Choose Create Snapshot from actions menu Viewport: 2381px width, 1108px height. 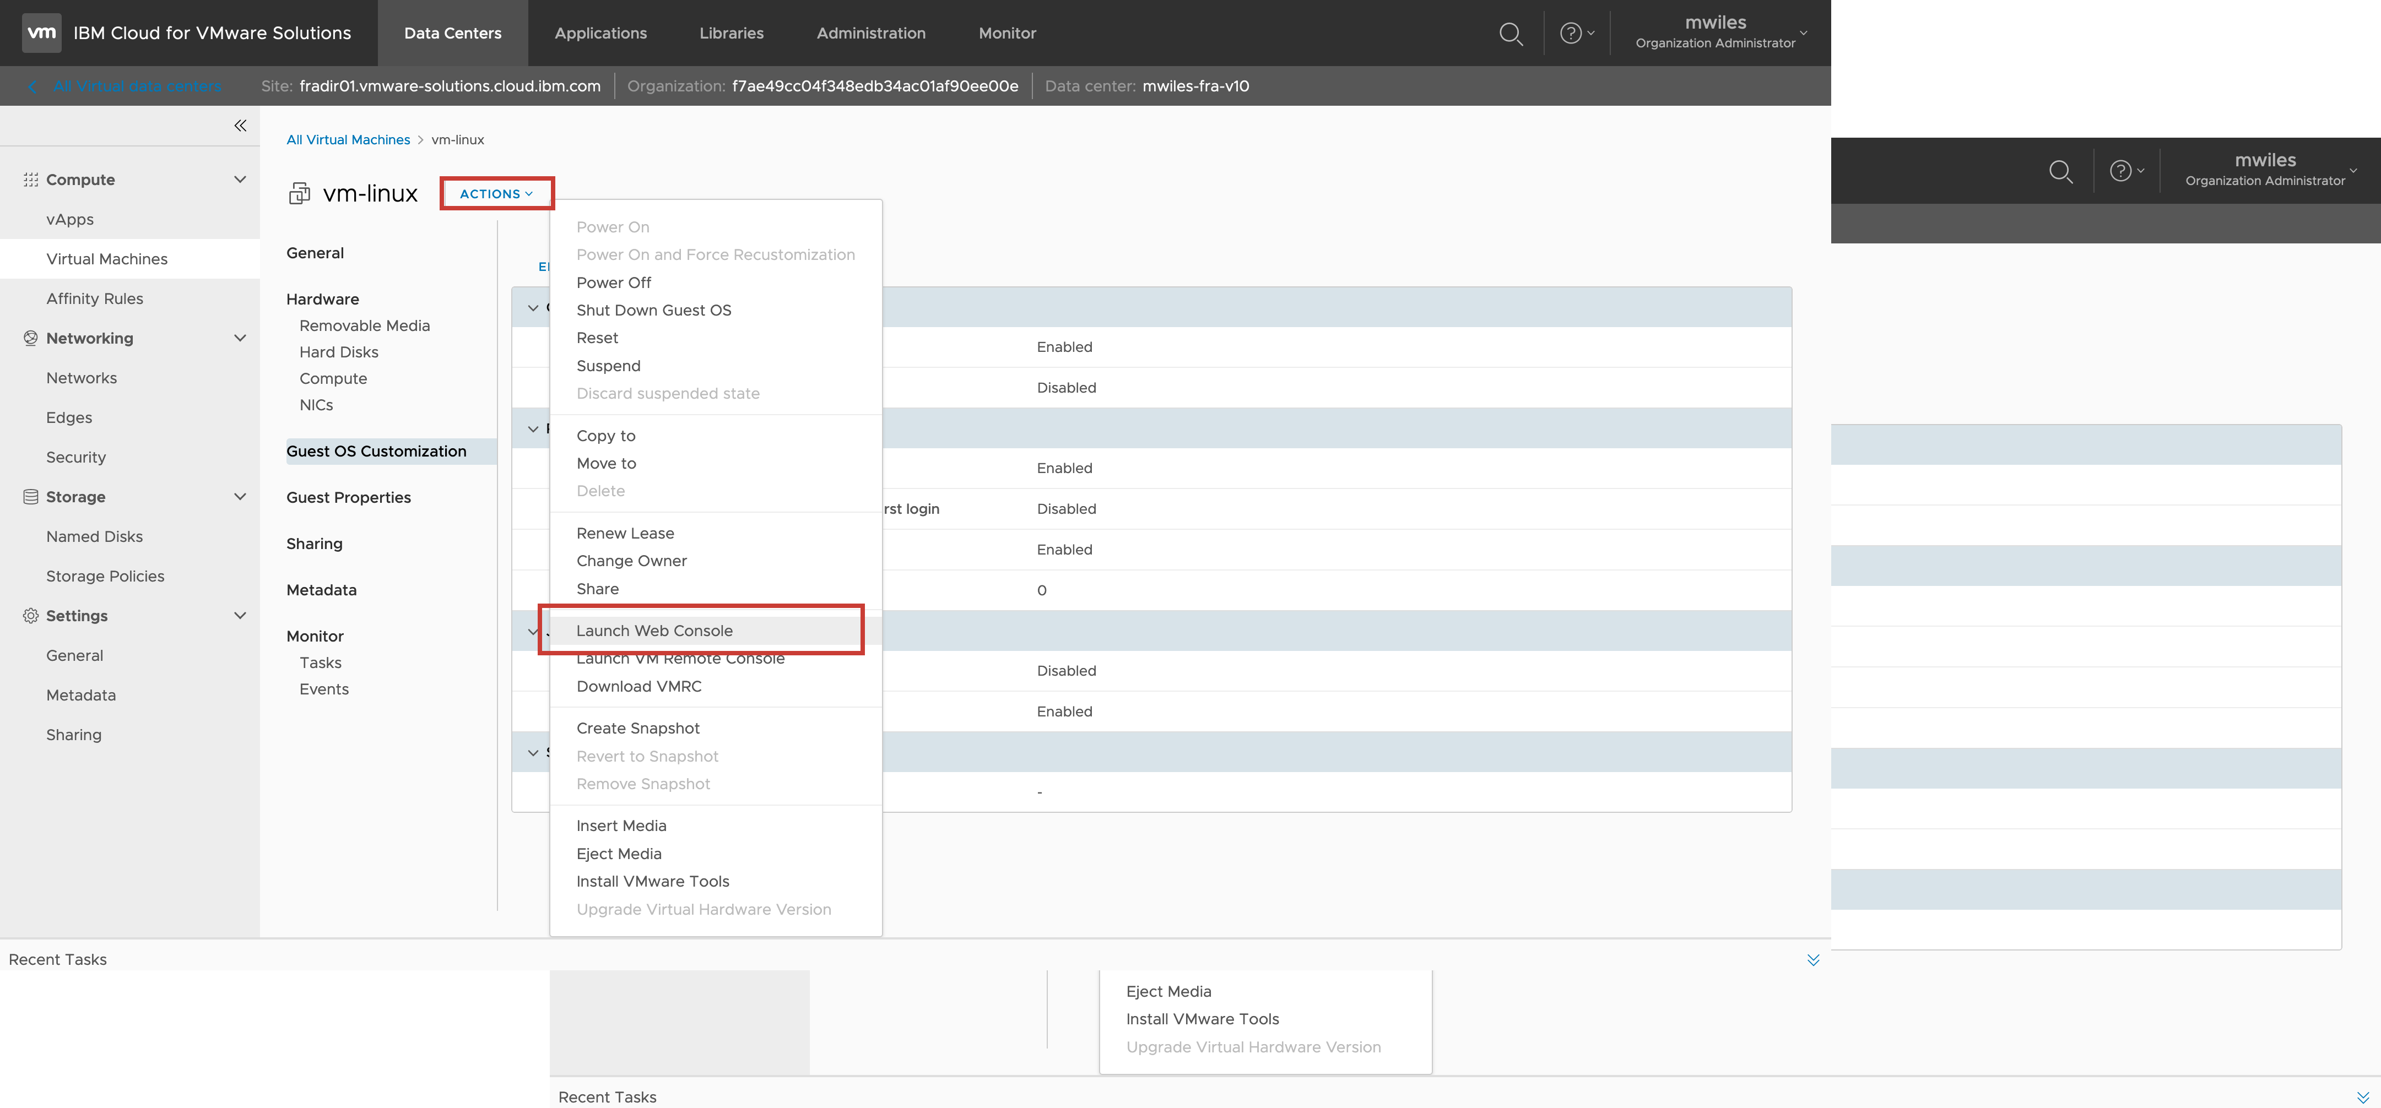tap(638, 728)
